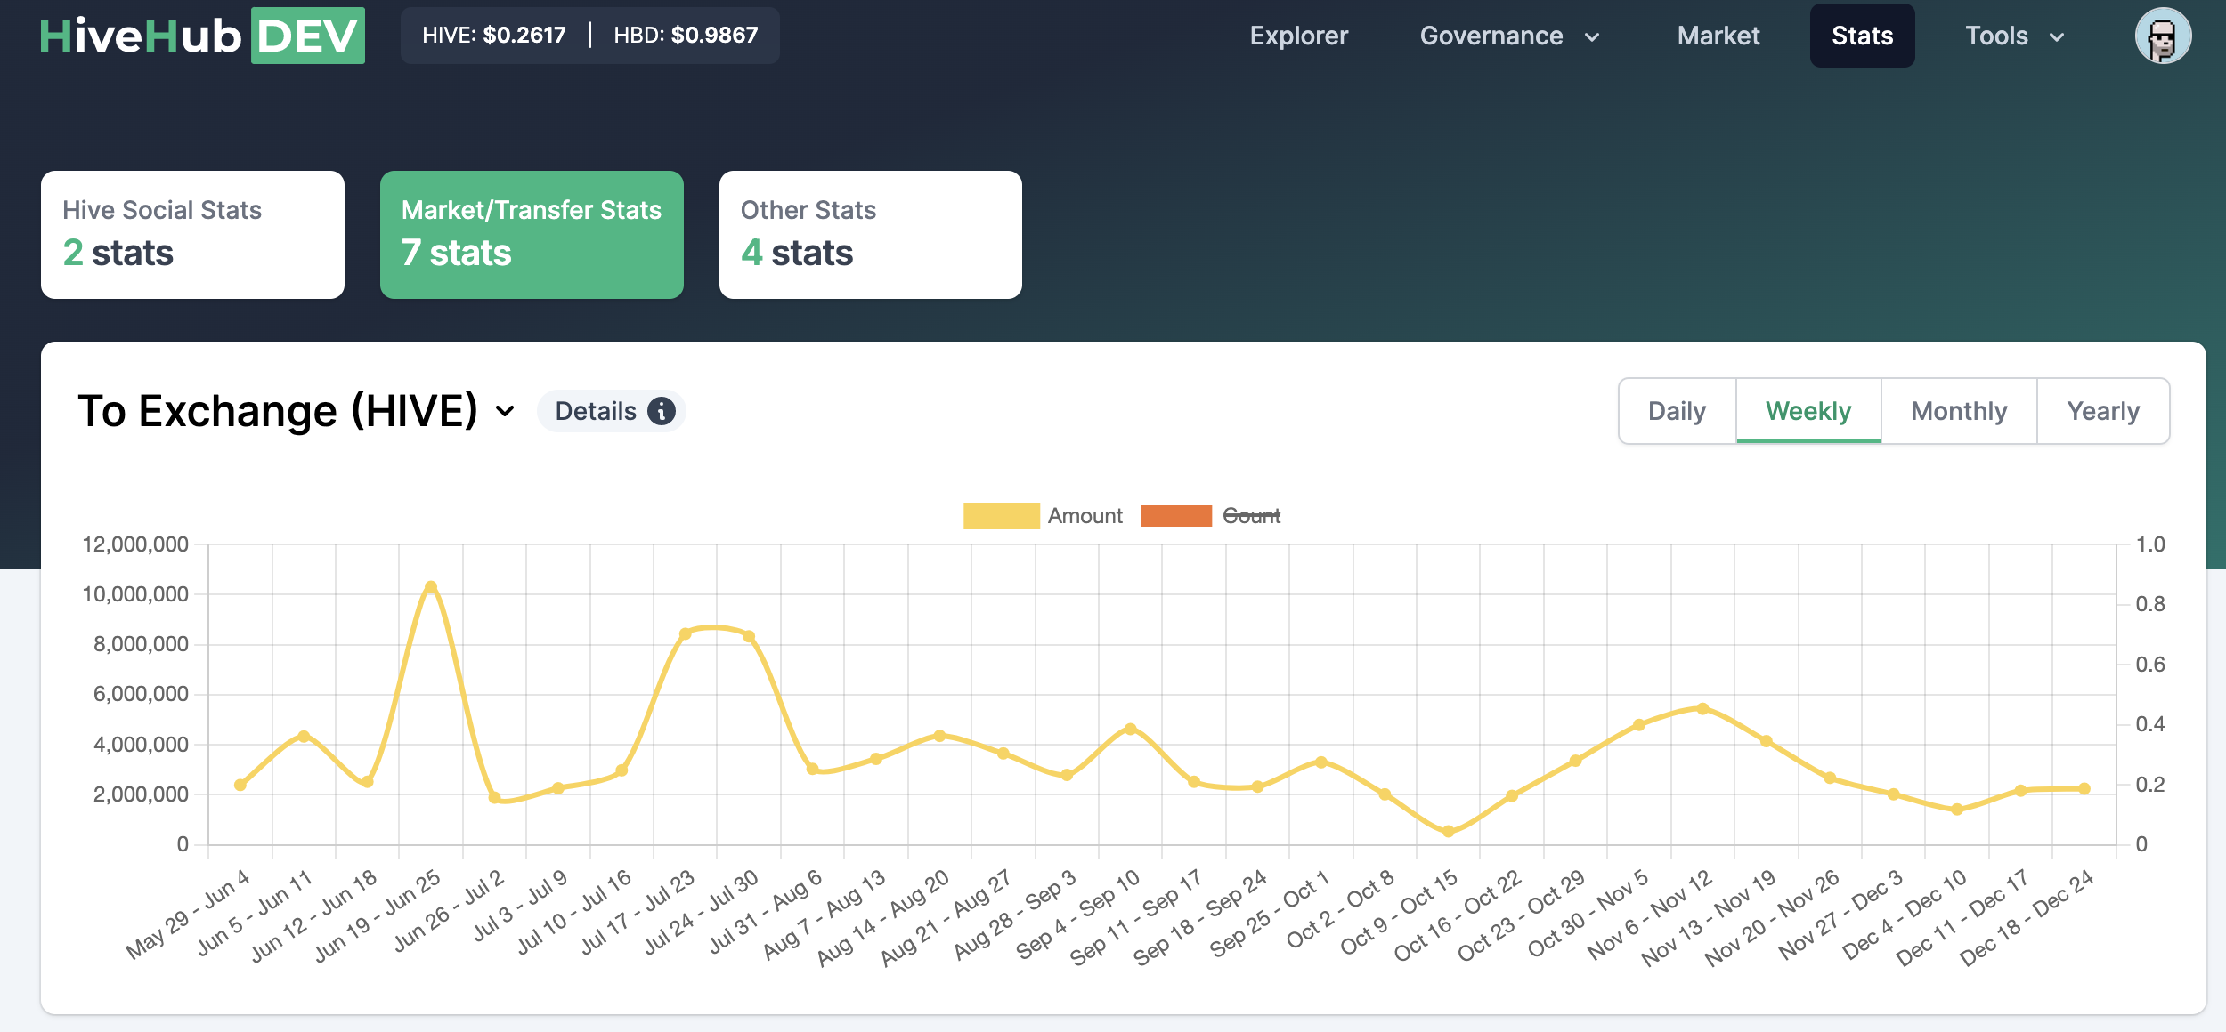Click the Dec 18 - Dec 24 last data point

tap(2084, 788)
